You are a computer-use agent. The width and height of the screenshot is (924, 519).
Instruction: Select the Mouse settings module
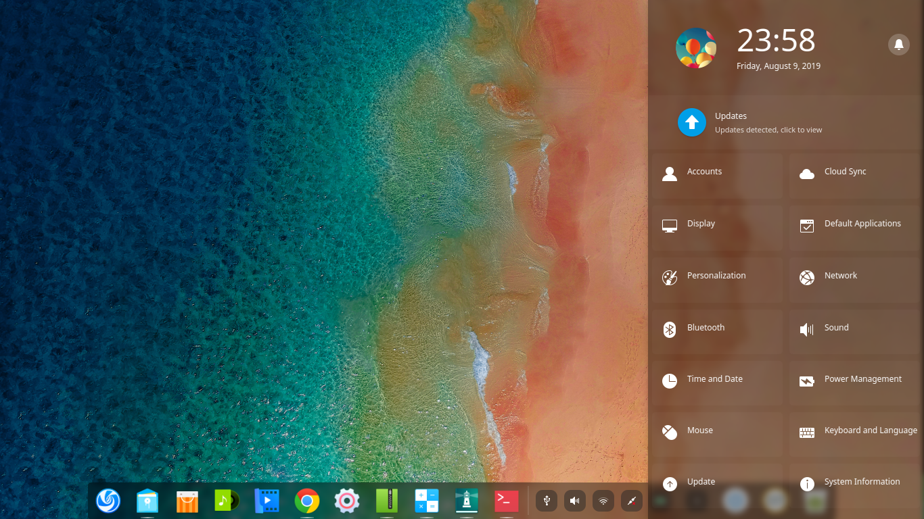coord(717,433)
